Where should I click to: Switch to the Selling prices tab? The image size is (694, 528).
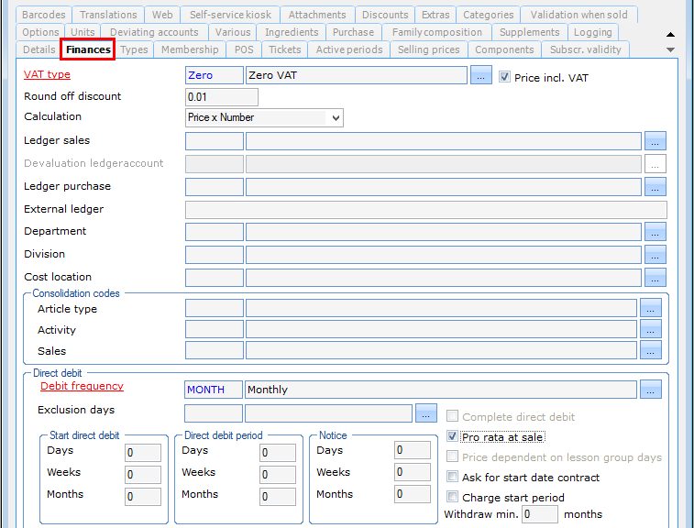point(429,49)
